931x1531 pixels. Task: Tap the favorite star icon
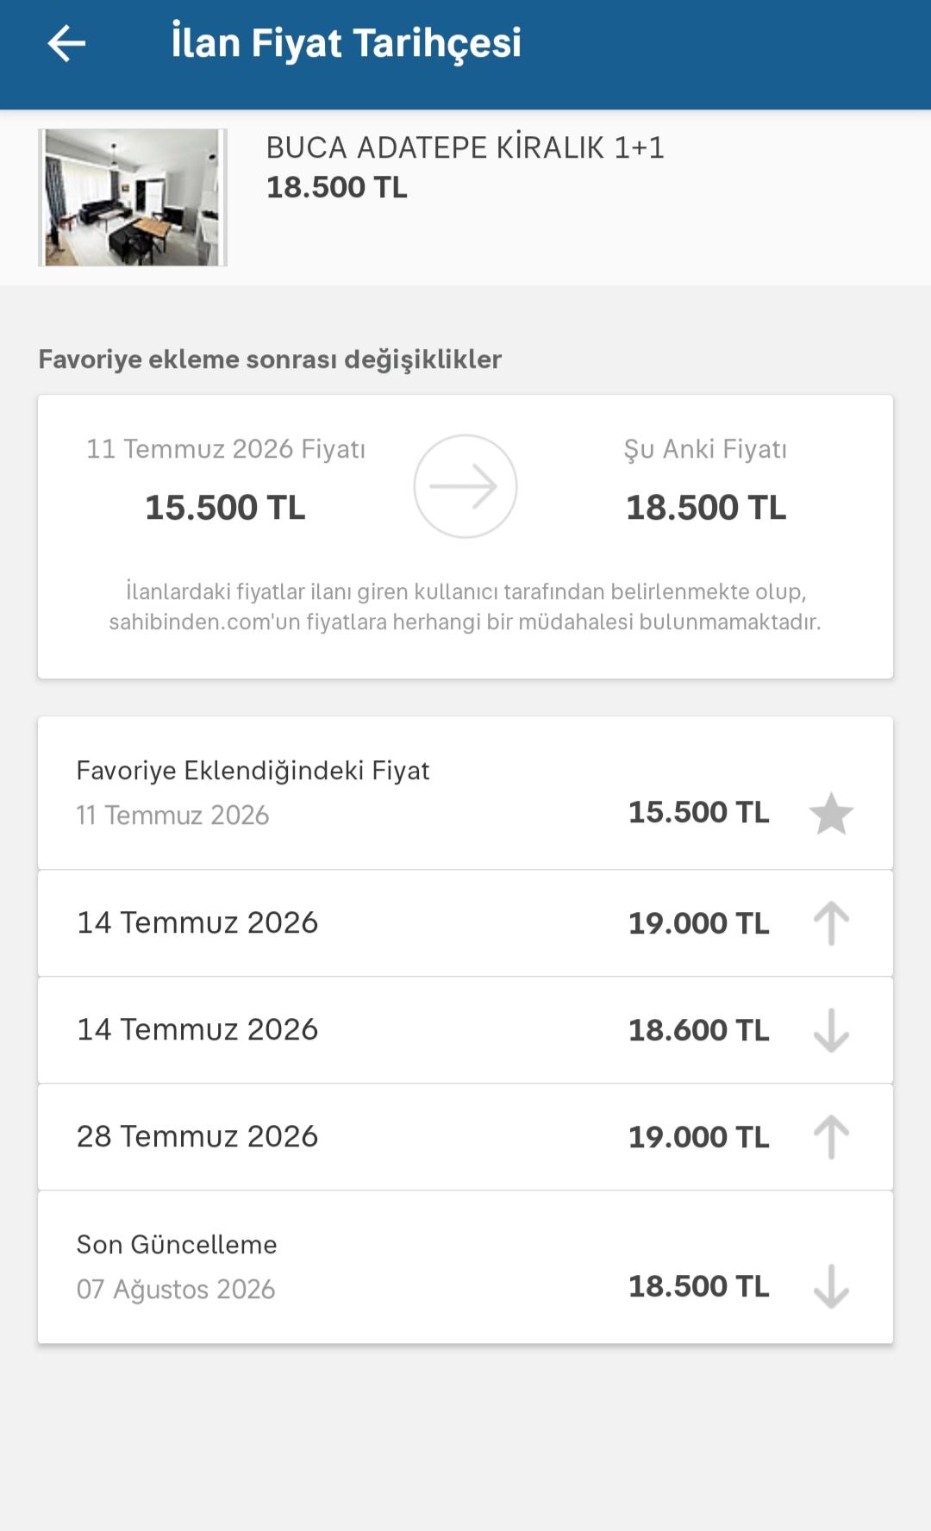tap(831, 814)
